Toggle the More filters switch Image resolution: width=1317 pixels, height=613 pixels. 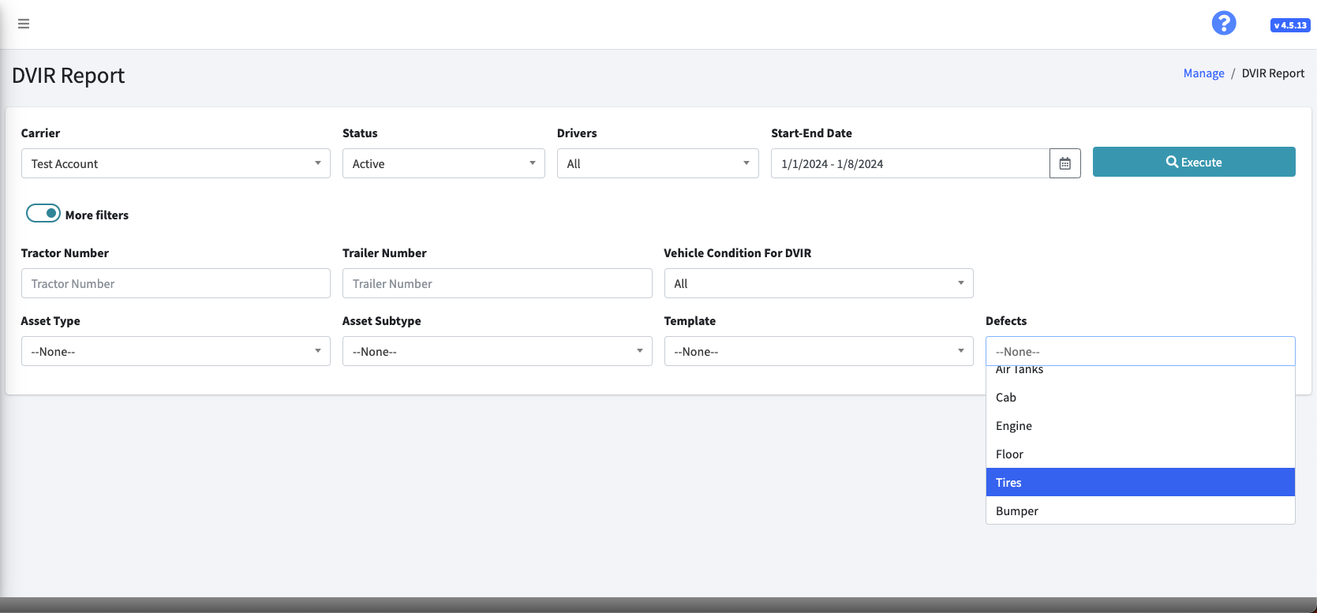[x=43, y=213]
